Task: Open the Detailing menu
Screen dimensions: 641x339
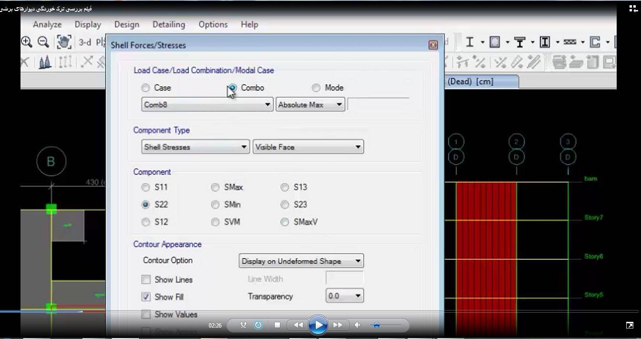Action: [168, 24]
